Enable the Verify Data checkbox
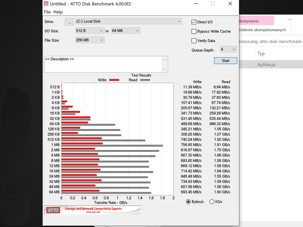The image size is (303, 227). pyautogui.click(x=194, y=41)
